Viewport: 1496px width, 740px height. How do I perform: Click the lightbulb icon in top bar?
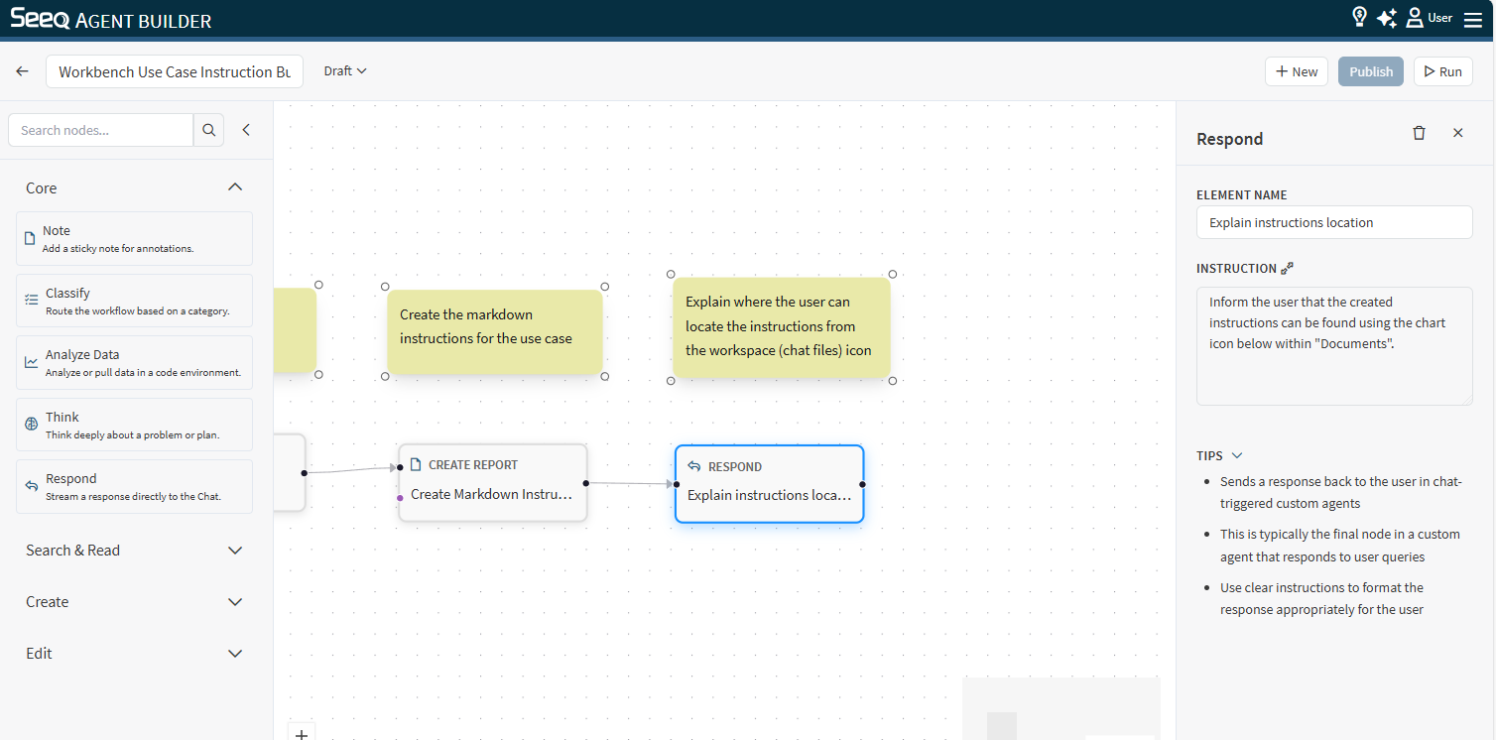point(1359,17)
